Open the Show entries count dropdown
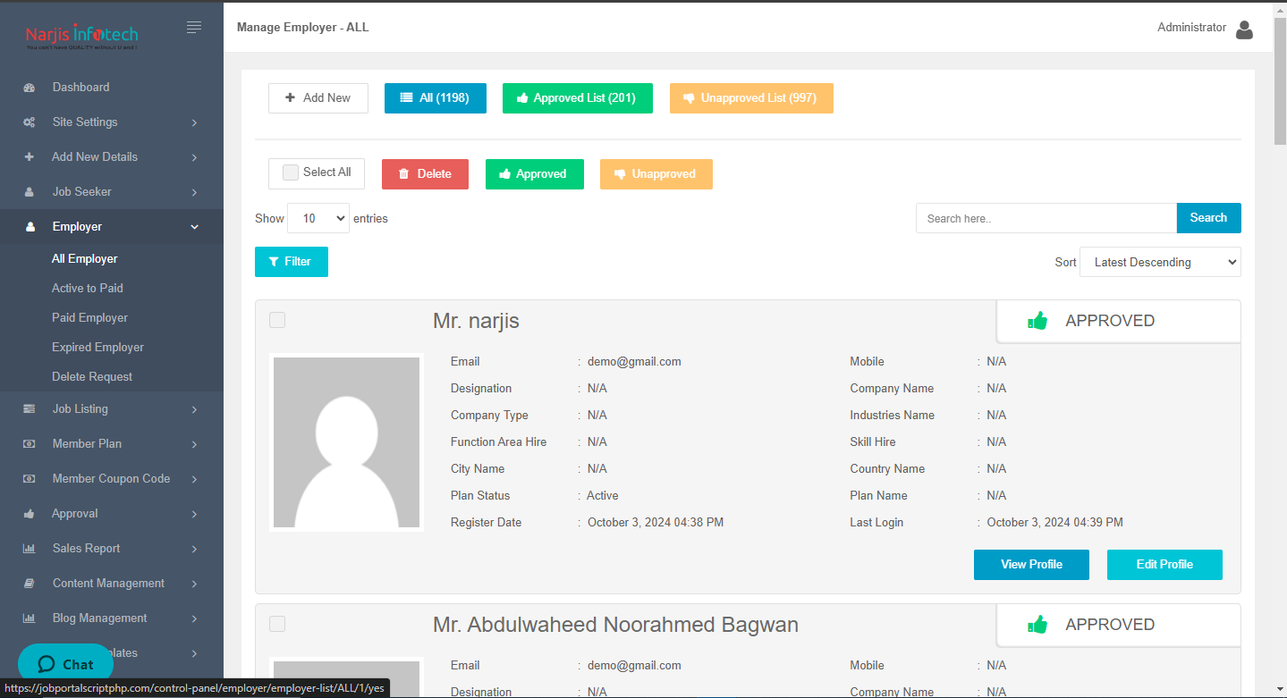The height and width of the screenshot is (698, 1287). point(318,218)
